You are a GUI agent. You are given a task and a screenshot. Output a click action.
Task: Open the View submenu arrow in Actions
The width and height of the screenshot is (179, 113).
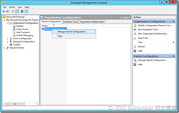173,42
